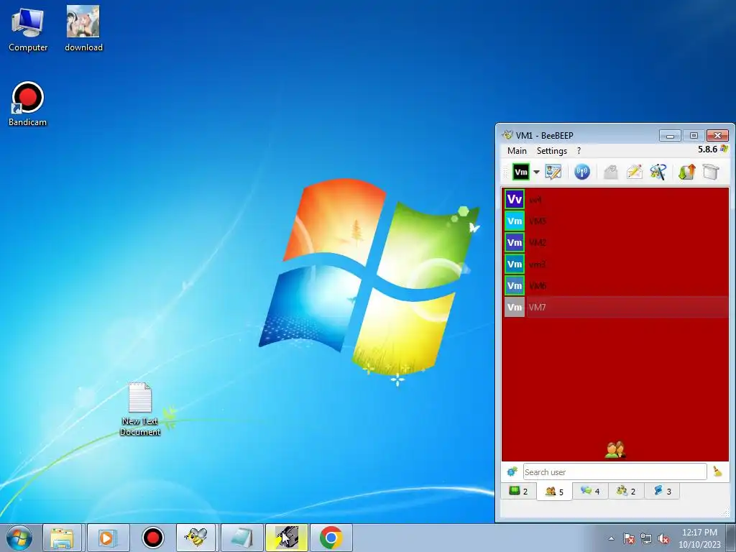Open the edit profile icon in BeeBEEP
Viewport: 736px width, 552px height.
[x=553, y=172]
